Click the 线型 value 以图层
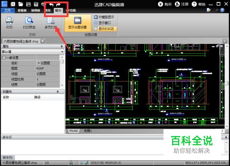The image size is (230, 166). coord(41,74)
